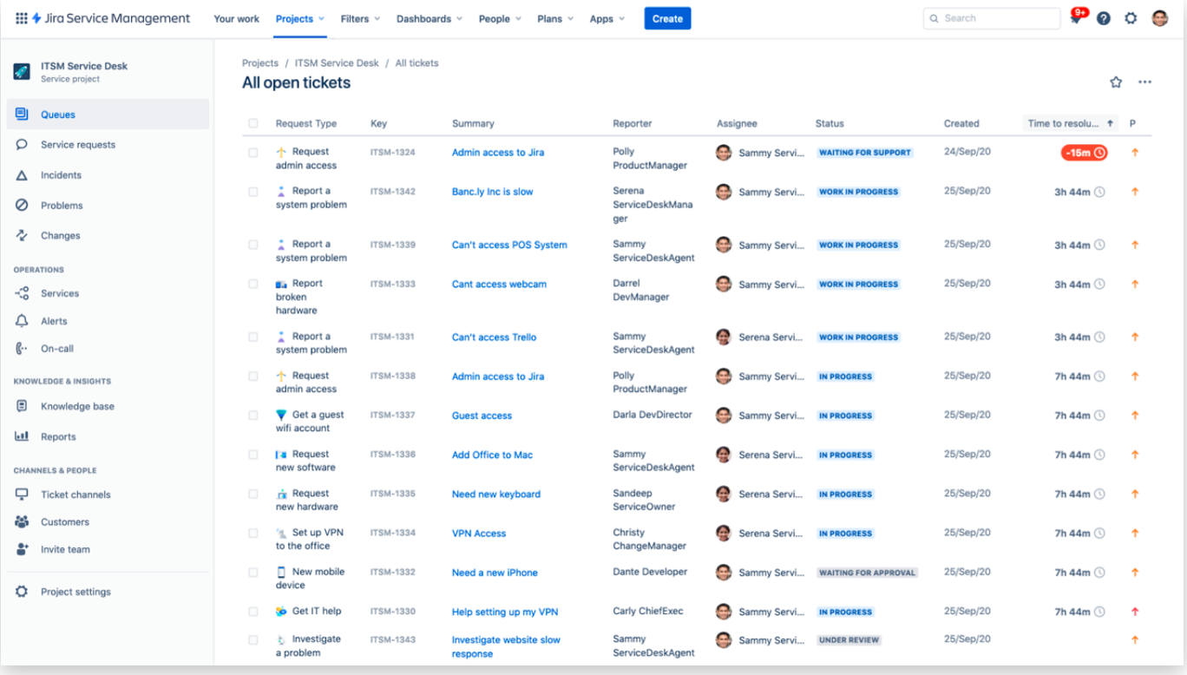The image size is (1187, 675).
Task: Open the ticket 'Admin access to Jira'
Action: [x=498, y=152]
